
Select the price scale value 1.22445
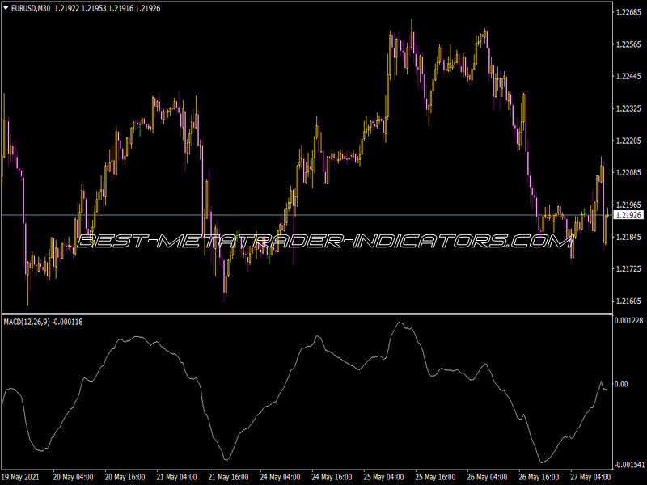[x=628, y=76]
